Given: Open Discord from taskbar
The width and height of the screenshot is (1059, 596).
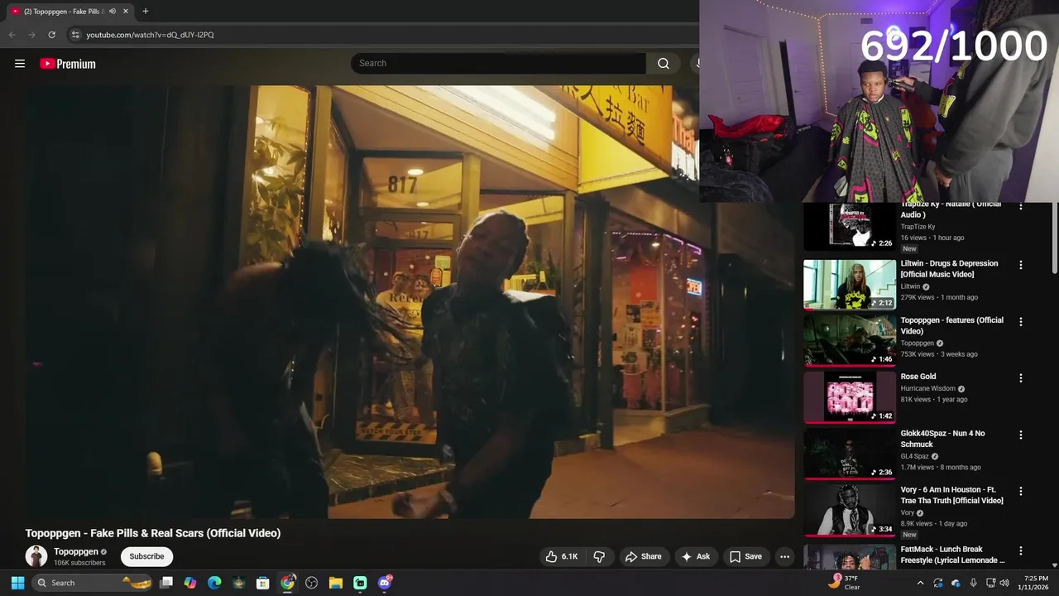Looking at the screenshot, I should point(385,583).
